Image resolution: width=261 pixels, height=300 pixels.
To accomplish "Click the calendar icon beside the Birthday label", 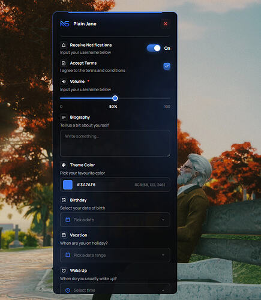I will 64,200.
